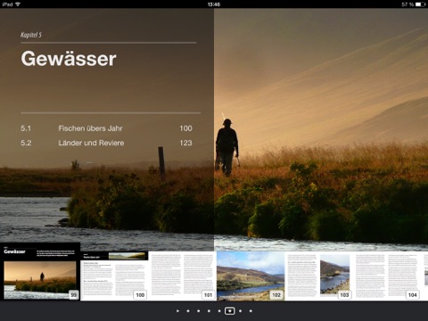Image resolution: width=428 pixels, height=321 pixels.
Task: Tap the Wi-Fi status icon
Action: point(18,4)
